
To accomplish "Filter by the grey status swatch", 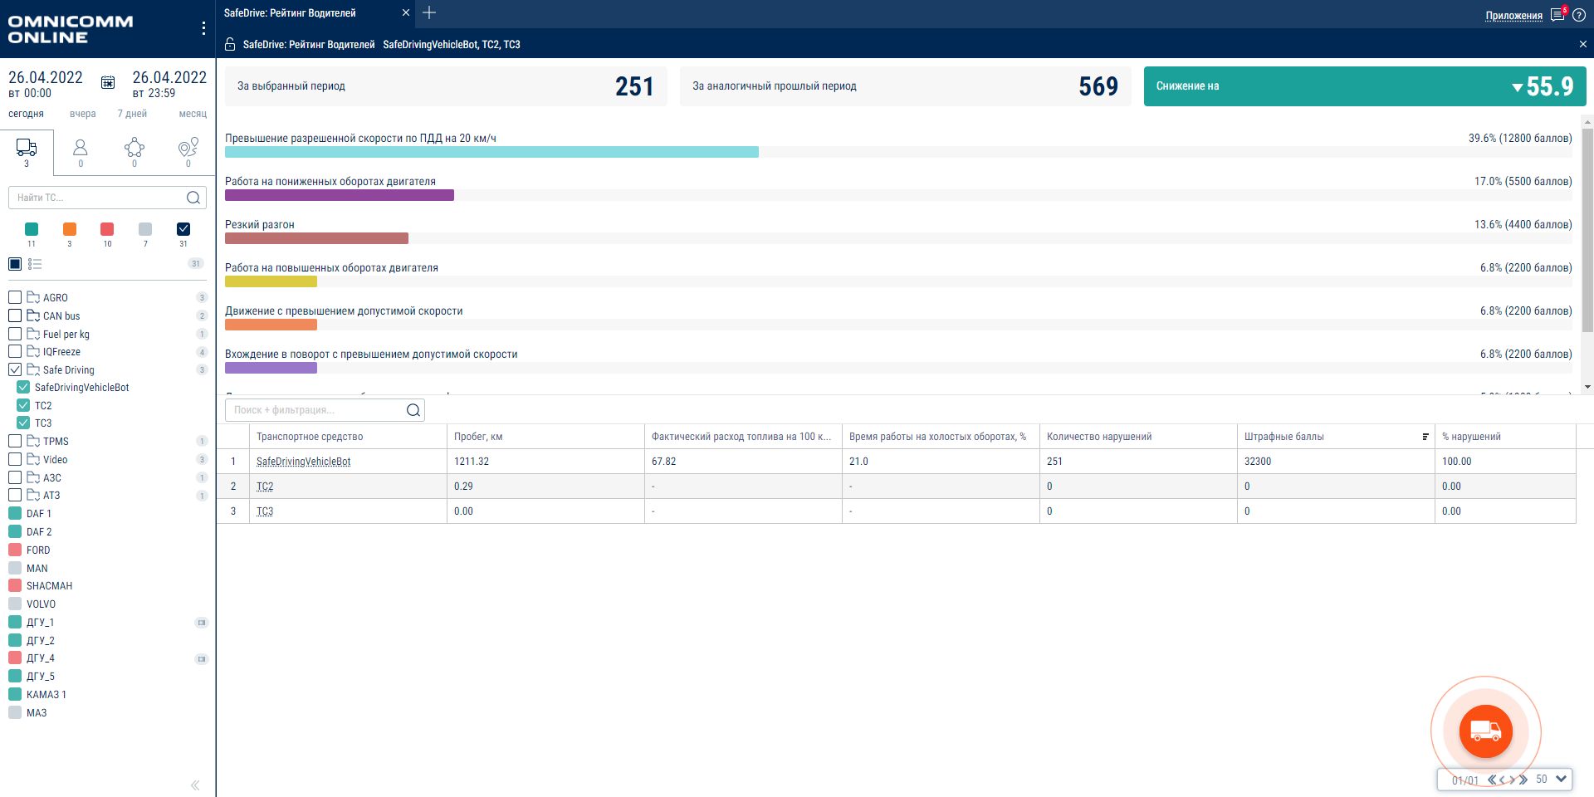I will (x=145, y=229).
